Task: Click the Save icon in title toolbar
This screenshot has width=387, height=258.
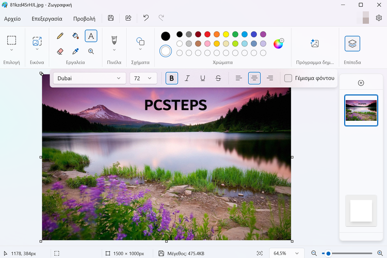Action: (x=111, y=18)
